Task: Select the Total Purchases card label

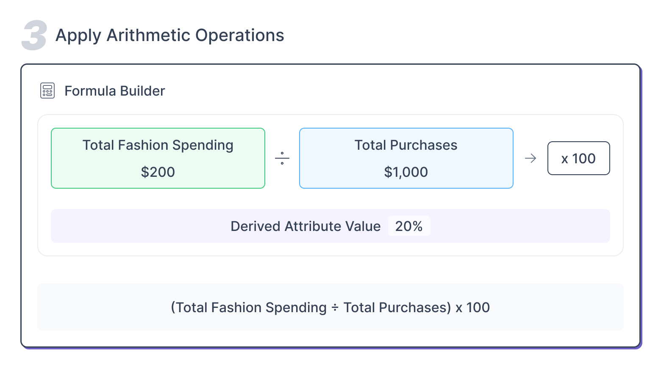Action: tap(406, 145)
